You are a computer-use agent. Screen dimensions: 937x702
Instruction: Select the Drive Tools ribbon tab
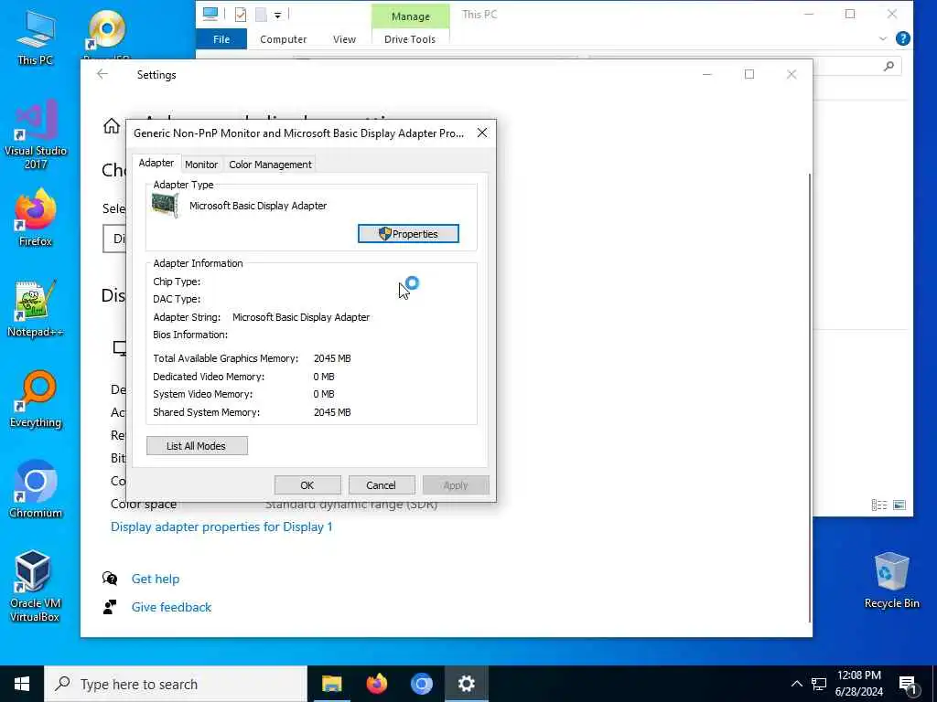click(x=410, y=39)
